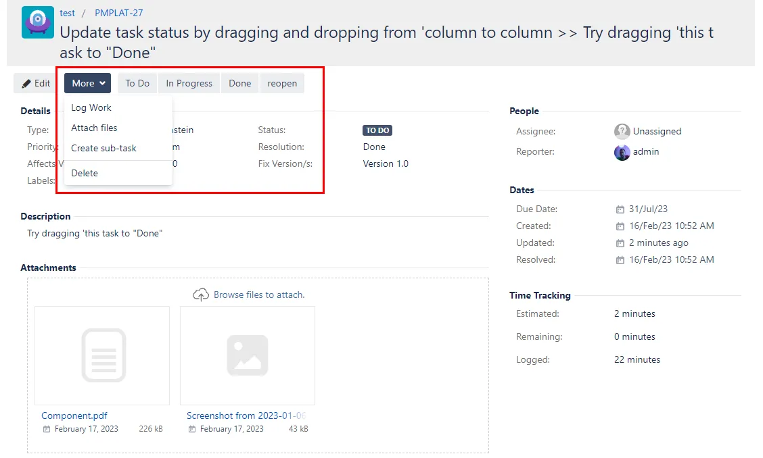Click the calendar icon under Component.pdf
Image resolution: width=763 pixels, height=458 pixels.
coord(47,430)
